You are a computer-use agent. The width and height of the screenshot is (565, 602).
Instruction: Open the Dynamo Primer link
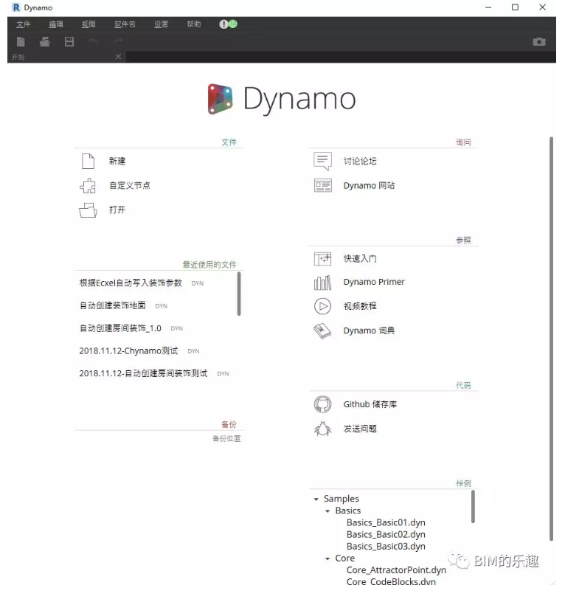(x=374, y=282)
